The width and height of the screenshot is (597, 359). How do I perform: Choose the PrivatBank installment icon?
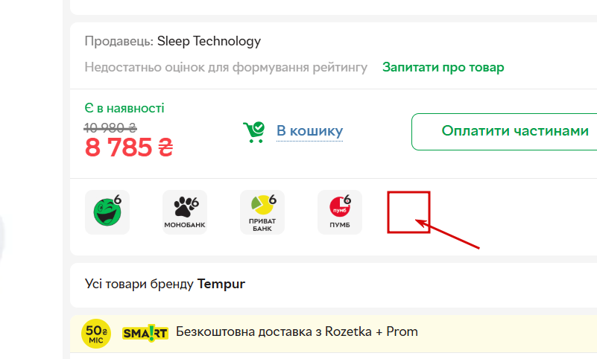(x=262, y=212)
